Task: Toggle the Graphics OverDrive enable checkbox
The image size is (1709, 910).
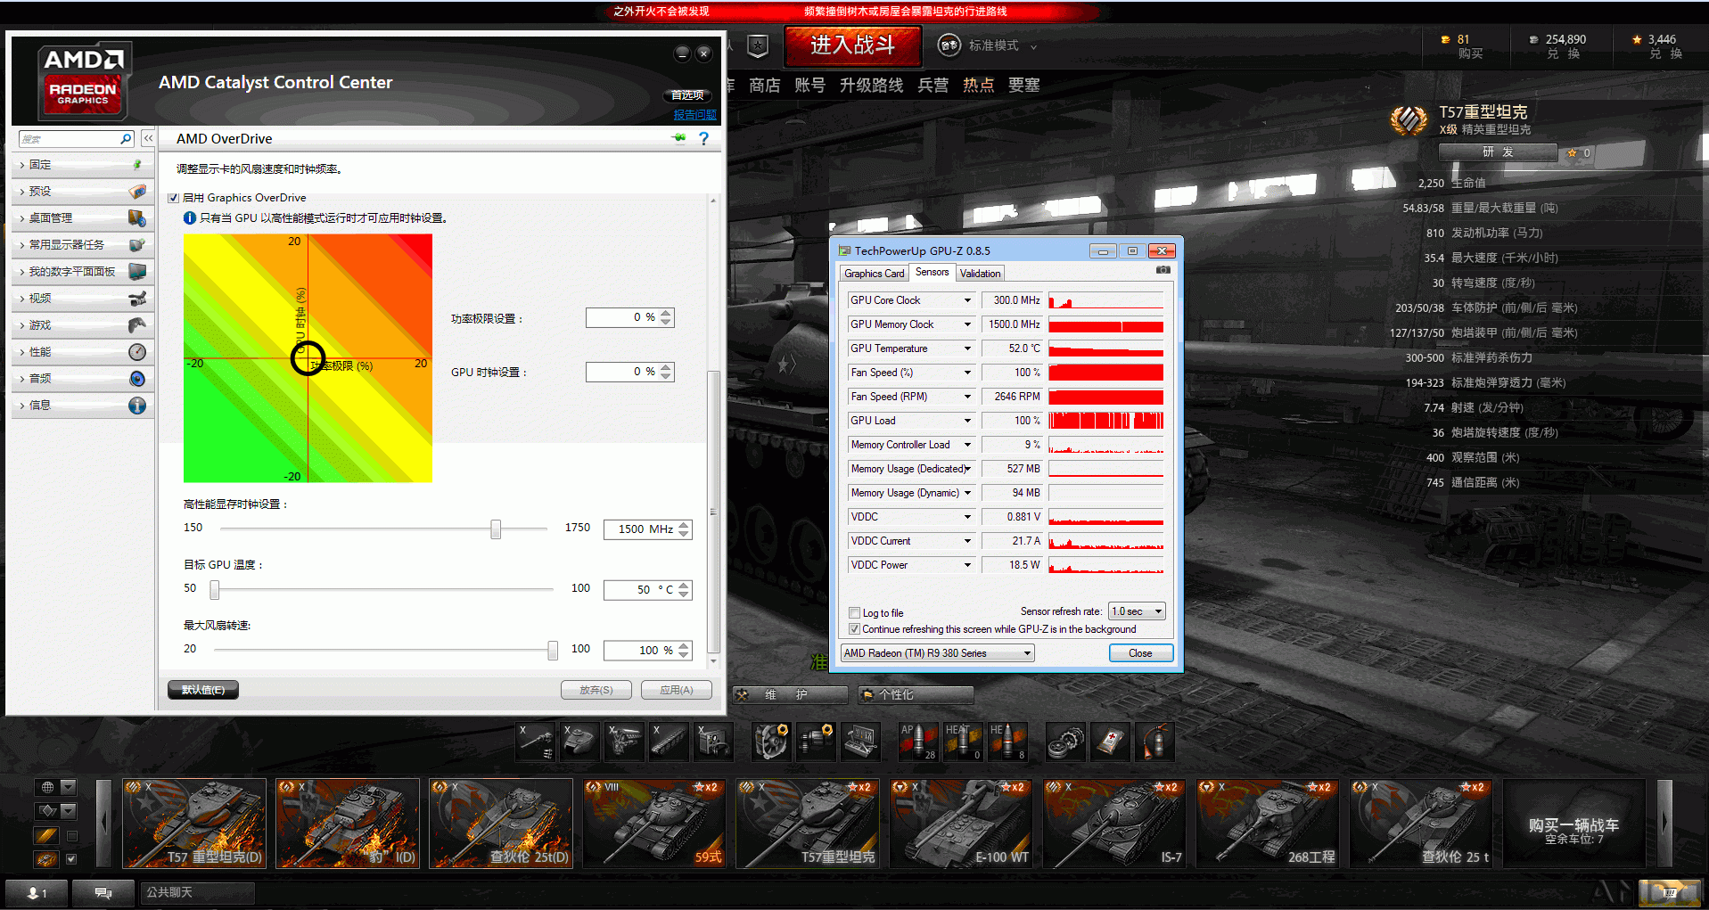Action: click(x=174, y=198)
